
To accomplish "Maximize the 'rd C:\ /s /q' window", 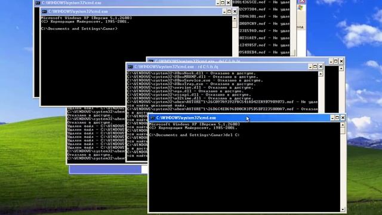I will [315, 67].
